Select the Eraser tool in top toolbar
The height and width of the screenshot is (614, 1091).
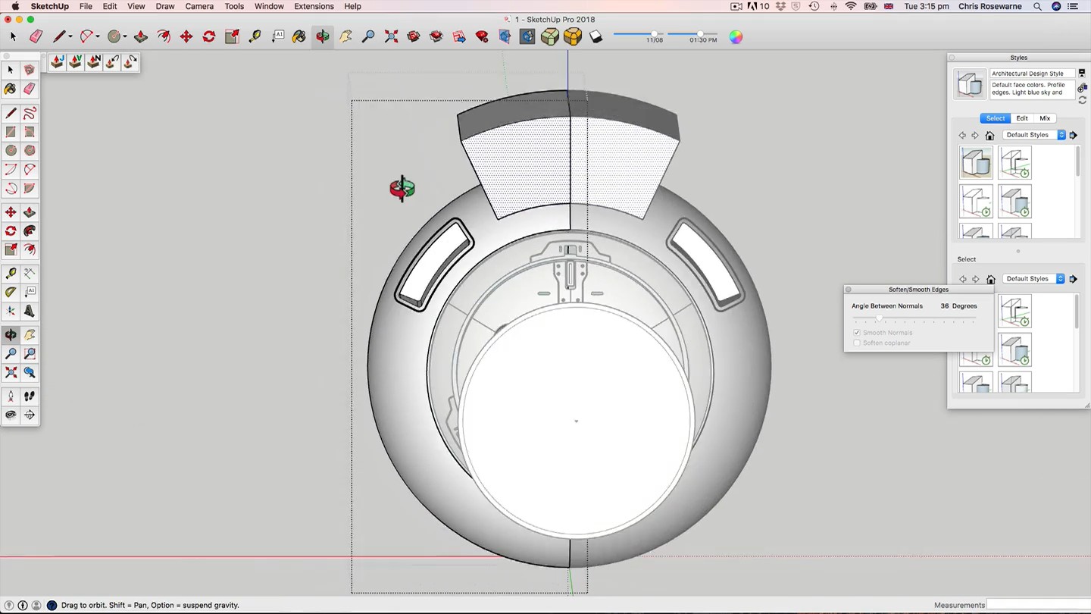point(36,36)
